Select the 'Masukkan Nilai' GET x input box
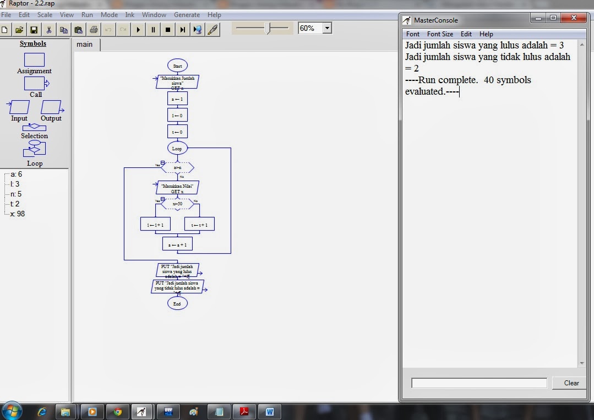The height and width of the screenshot is (420, 594). click(177, 188)
